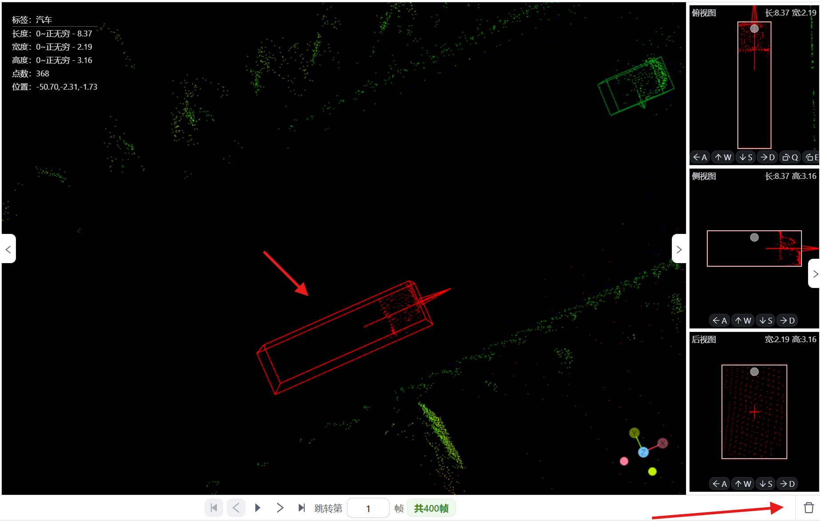Click the Z axis of the gizmo

tap(643, 452)
